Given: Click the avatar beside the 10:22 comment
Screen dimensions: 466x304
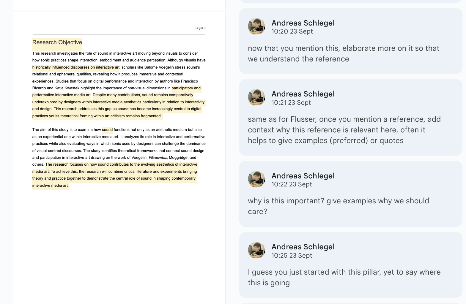Looking at the screenshot, I should 256,179.
